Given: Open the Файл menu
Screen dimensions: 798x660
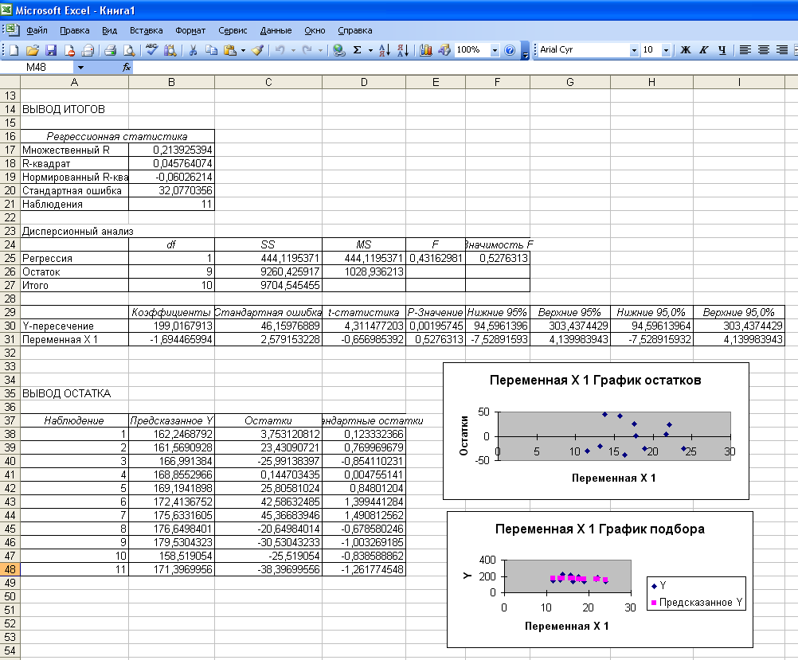Looking at the screenshot, I should (x=37, y=30).
